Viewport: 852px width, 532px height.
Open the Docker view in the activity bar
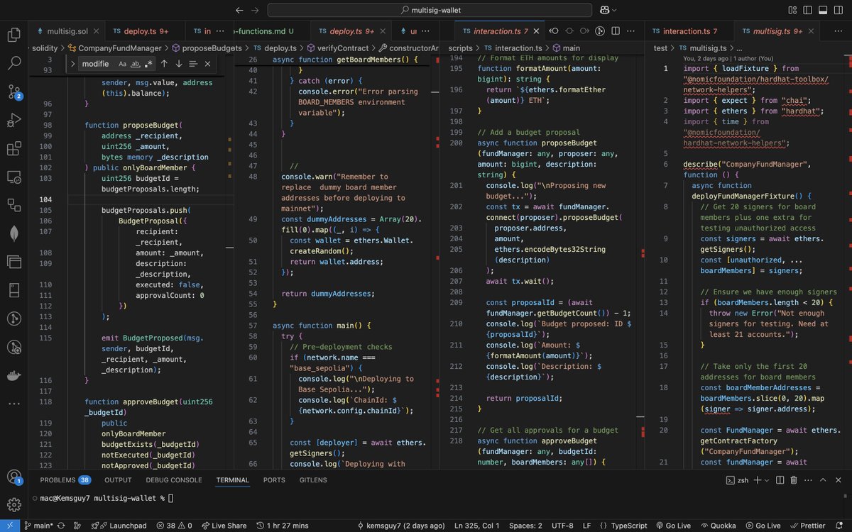point(13,375)
